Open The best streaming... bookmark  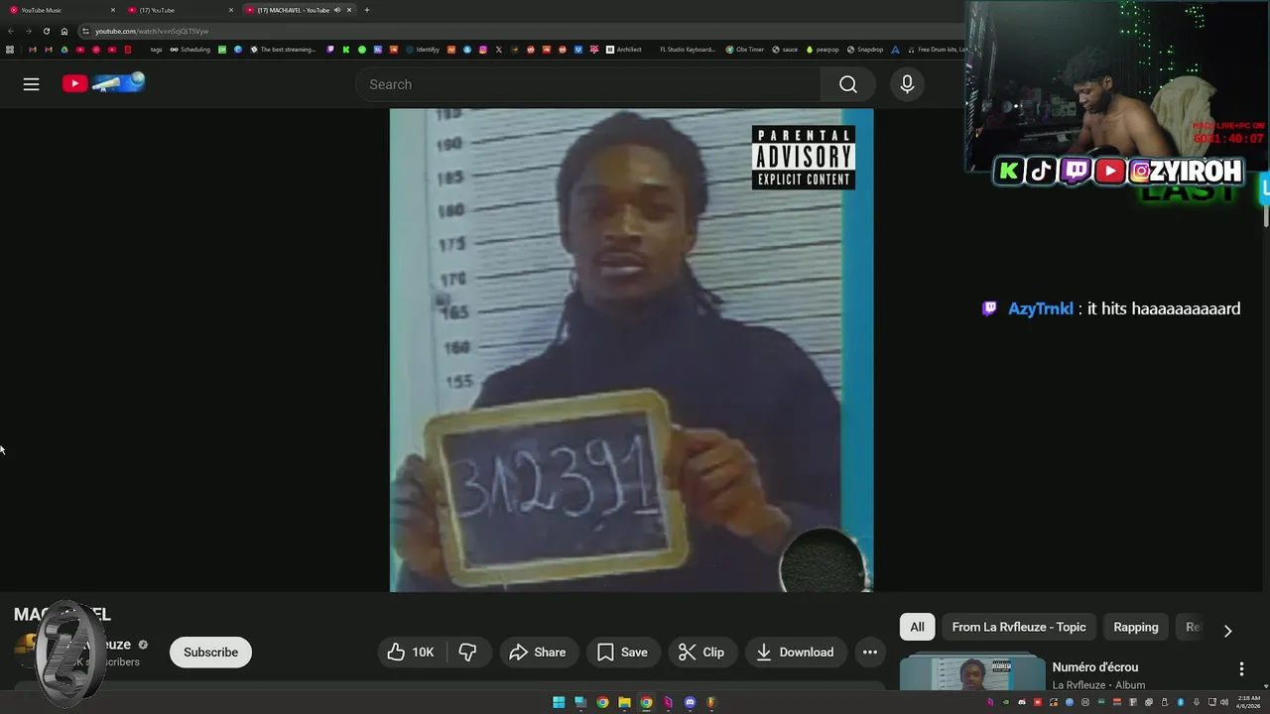coord(283,50)
